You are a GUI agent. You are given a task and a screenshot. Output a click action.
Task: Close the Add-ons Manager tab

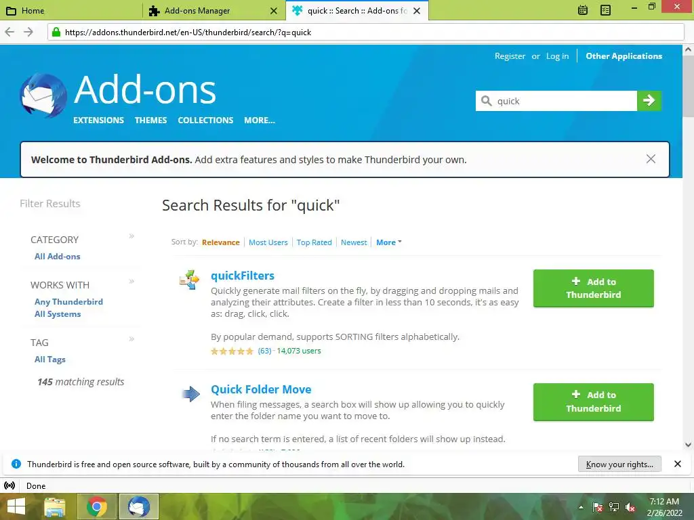pos(274,11)
